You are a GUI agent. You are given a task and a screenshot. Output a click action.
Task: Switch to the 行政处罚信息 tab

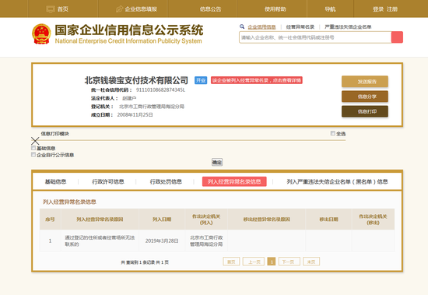tap(166, 181)
